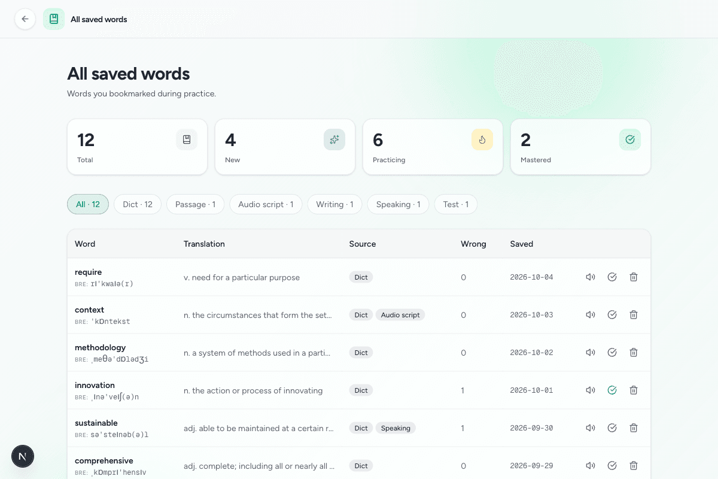The image size is (718, 479).
Task: Go back using the arrow button
Action: click(25, 19)
